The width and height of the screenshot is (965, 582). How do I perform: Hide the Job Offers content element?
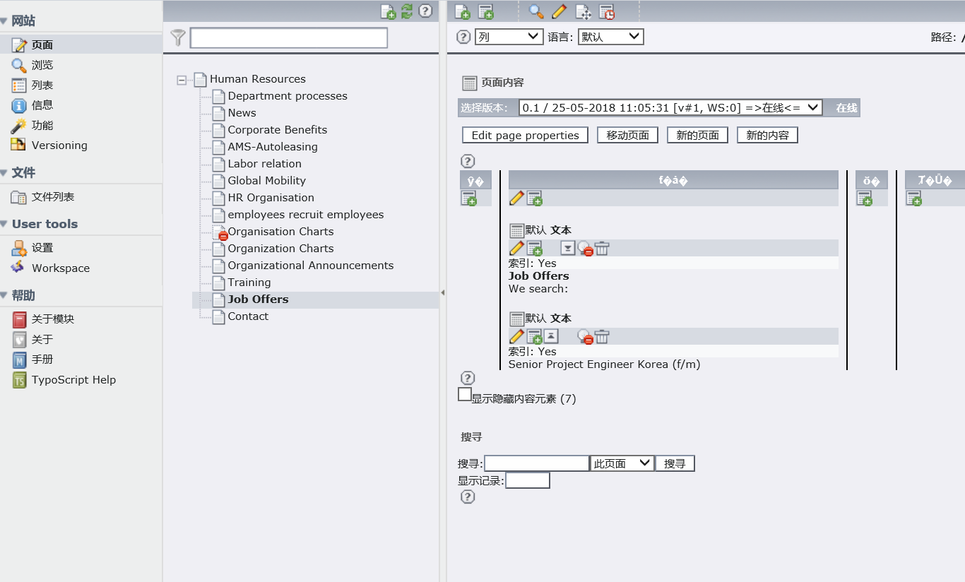(x=585, y=249)
